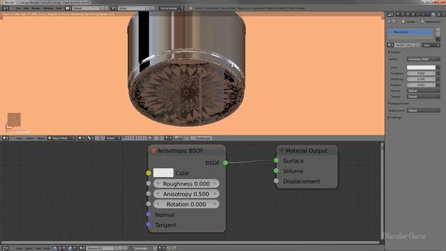The image size is (446, 251).
Task: Click the Volume input socket
Action: pos(276,171)
